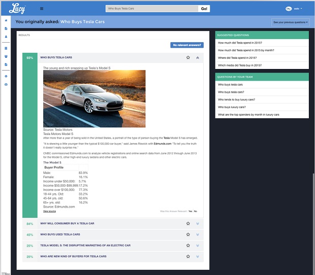This screenshot has height=275, width=315.
Task: Mark answer not relevant with No
Action: coord(196,211)
